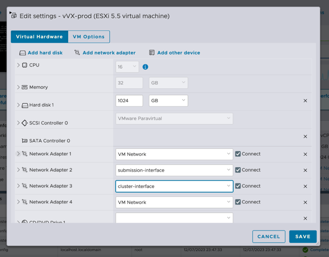The height and width of the screenshot is (257, 329).
Task: Click the Add other device icon
Action: pyautogui.click(x=152, y=52)
